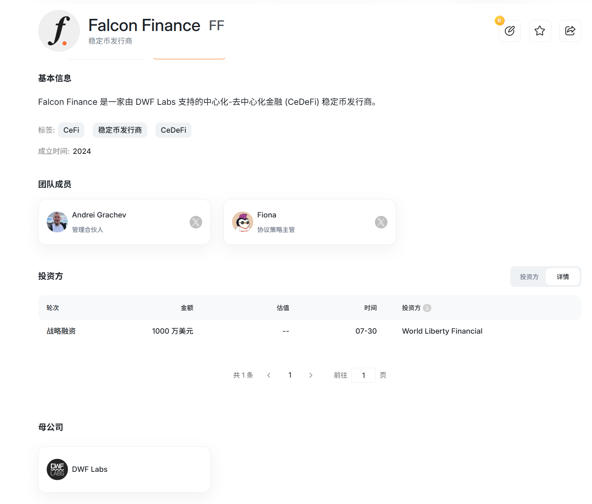Image resolution: width=592 pixels, height=504 pixels.
Task: Open the edit pen icon
Action: coord(509,31)
